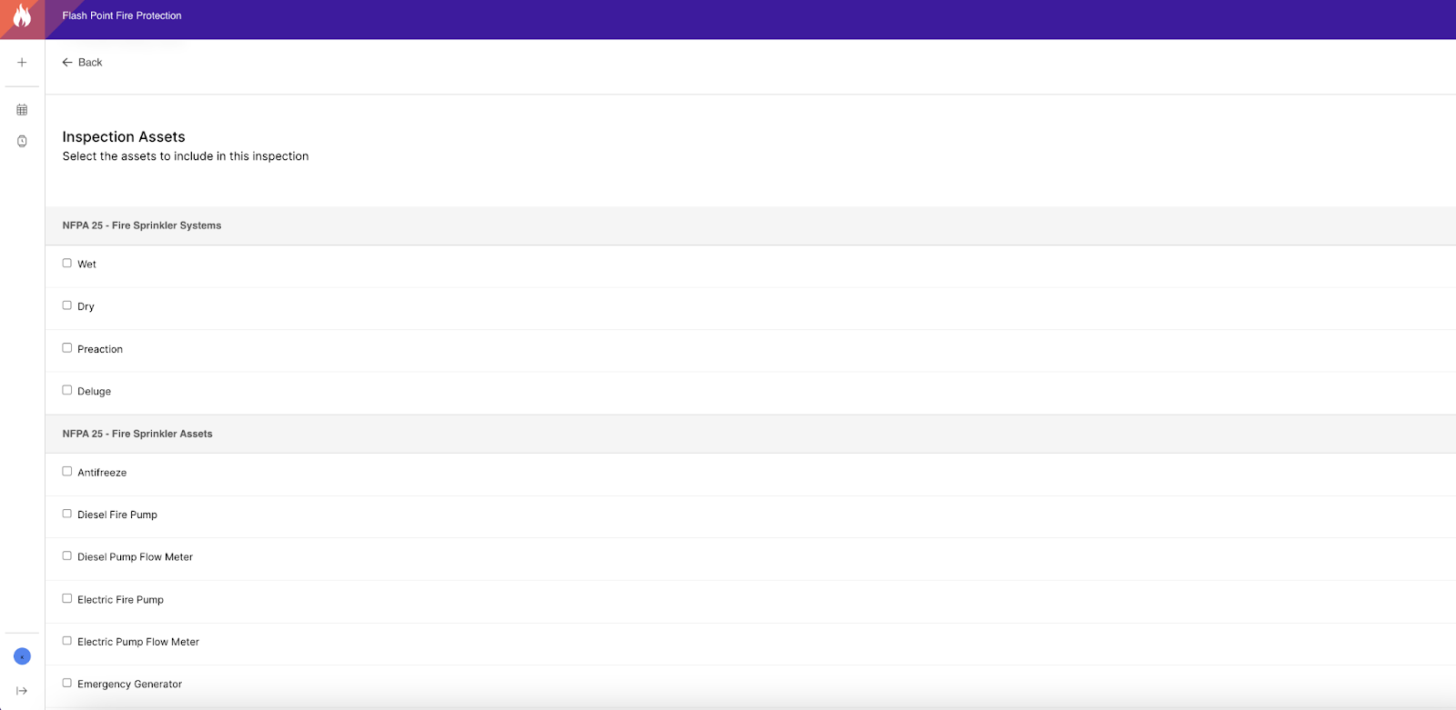Select the Deluge checkbox

pyautogui.click(x=66, y=390)
